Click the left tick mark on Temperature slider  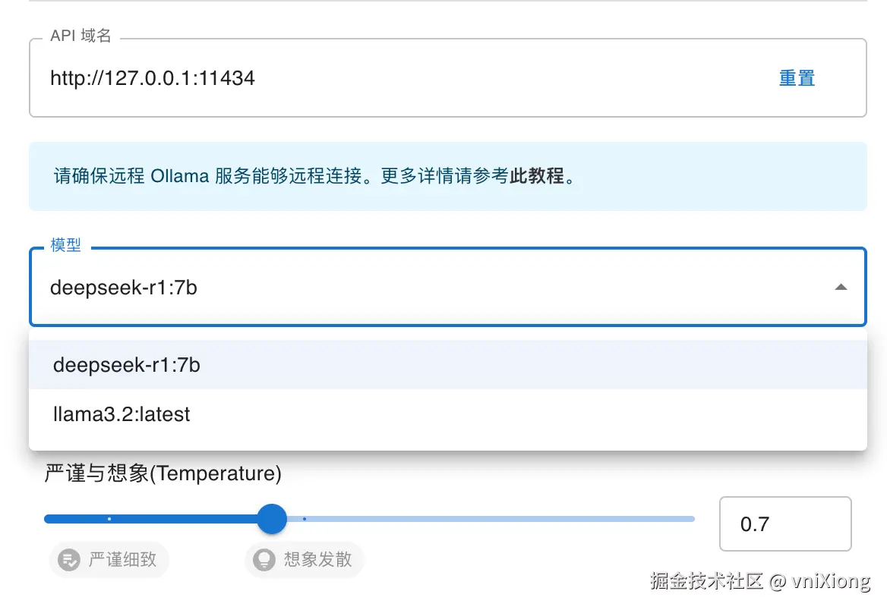(110, 519)
